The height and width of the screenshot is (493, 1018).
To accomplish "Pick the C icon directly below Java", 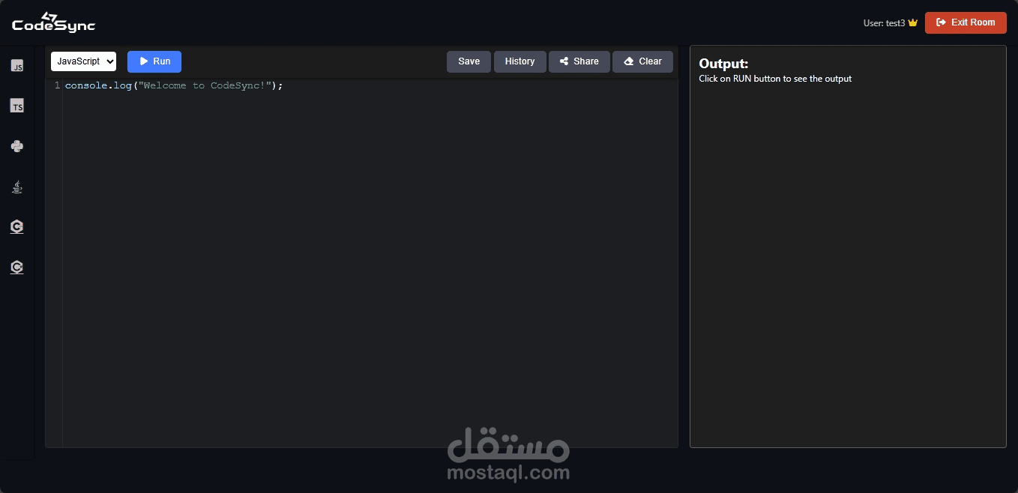I will point(17,226).
